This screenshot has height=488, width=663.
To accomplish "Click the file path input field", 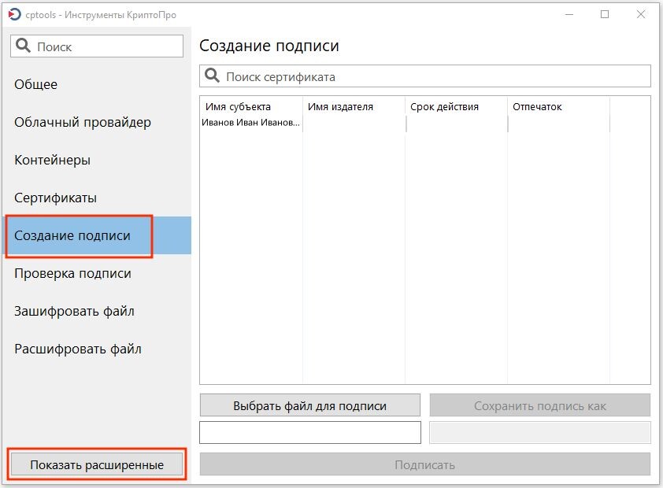I will coord(310,432).
